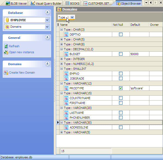
Task: Click the record count field showing 15
Action: click(86, 151)
